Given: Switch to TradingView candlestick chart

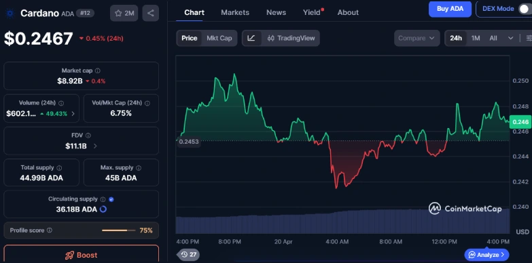Looking at the screenshot, I should coord(291,38).
